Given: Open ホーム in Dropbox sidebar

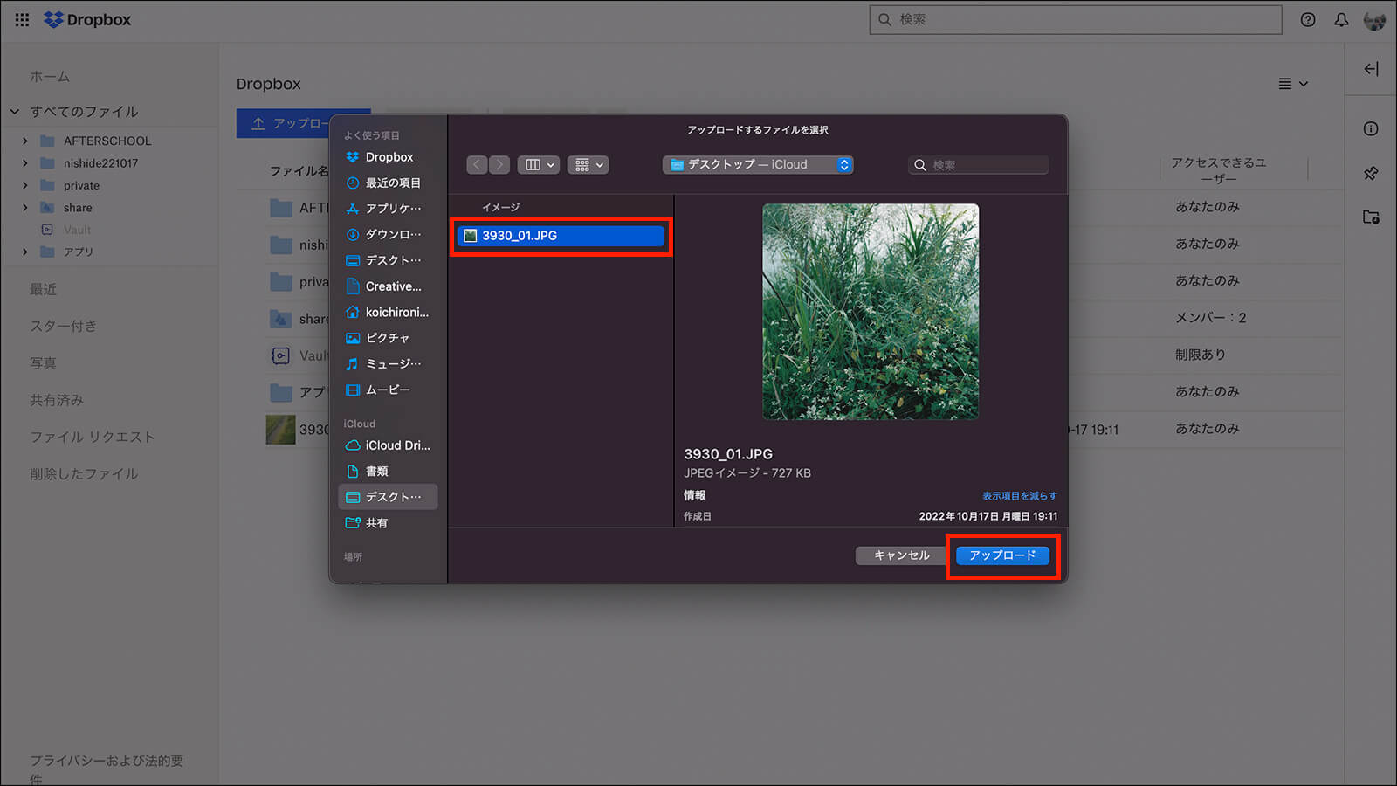Looking at the screenshot, I should pos(50,77).
